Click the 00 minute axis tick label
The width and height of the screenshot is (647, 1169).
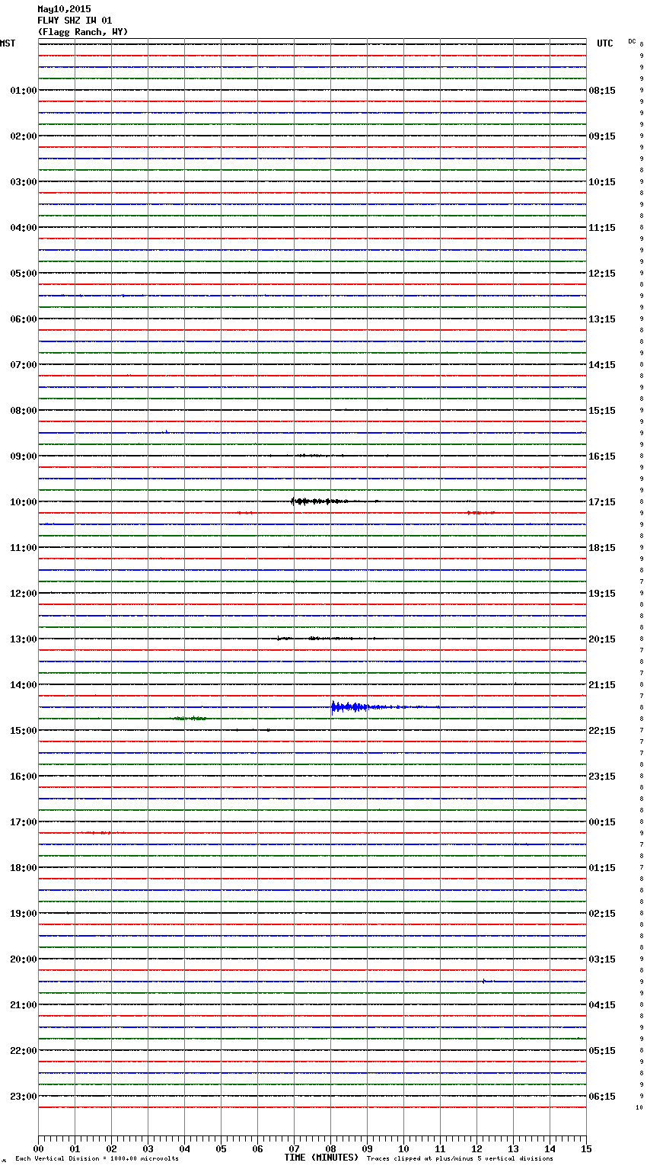(38, 1149)
